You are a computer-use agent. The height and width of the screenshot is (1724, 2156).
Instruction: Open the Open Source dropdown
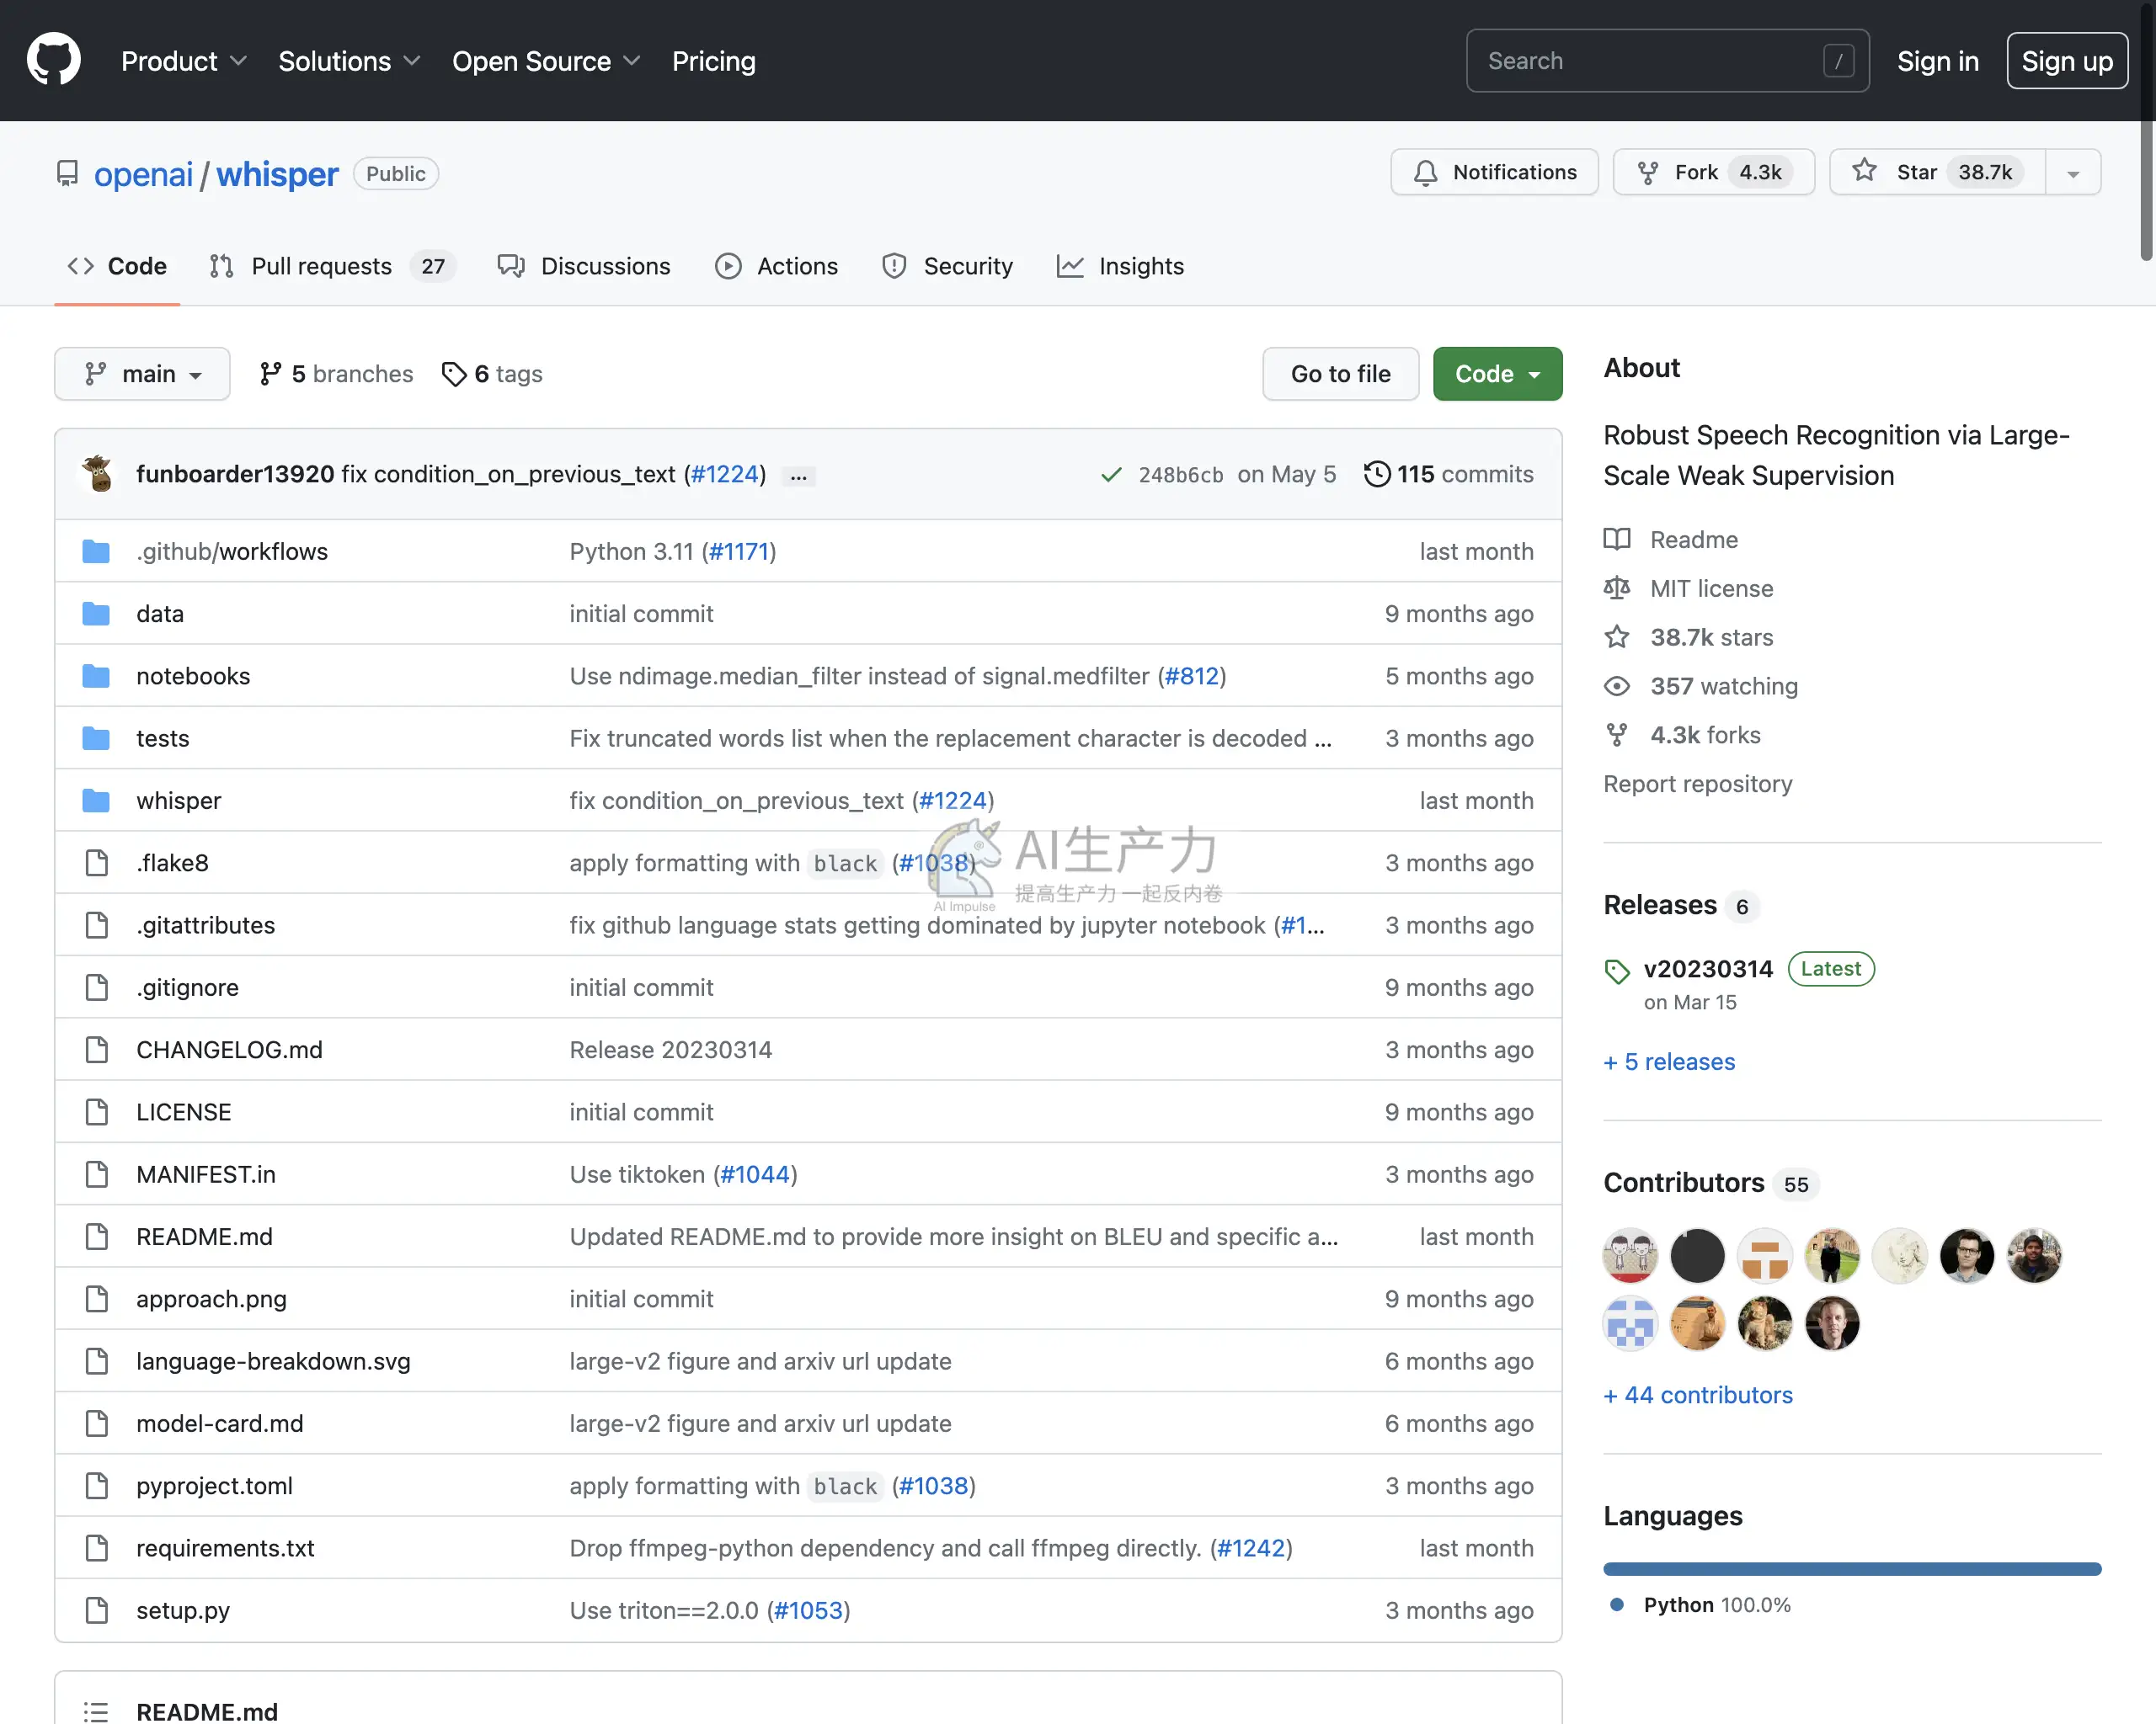pos(546,61)
